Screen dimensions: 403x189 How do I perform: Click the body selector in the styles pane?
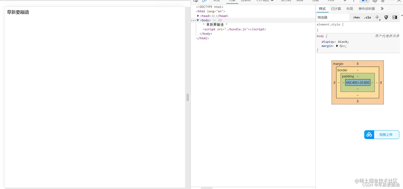coord(320,36)
